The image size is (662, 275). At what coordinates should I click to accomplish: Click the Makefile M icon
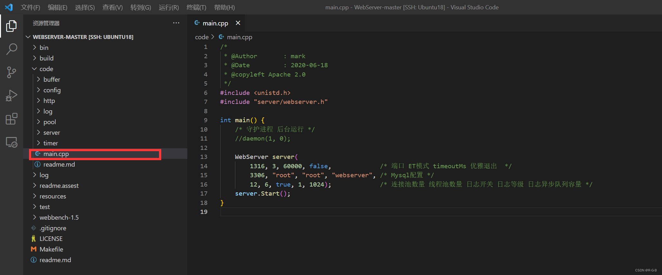33,249
